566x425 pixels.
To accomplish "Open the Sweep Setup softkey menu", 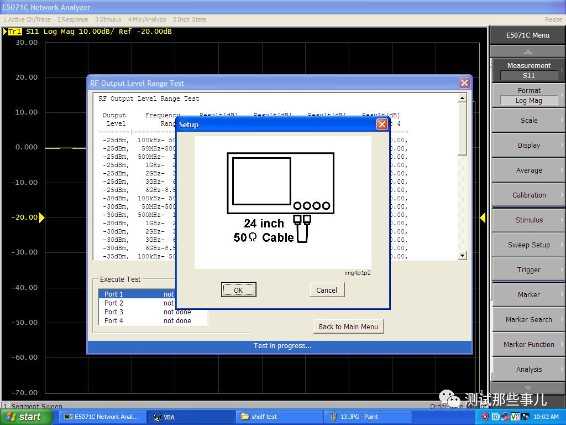I will tap(528, 245).
